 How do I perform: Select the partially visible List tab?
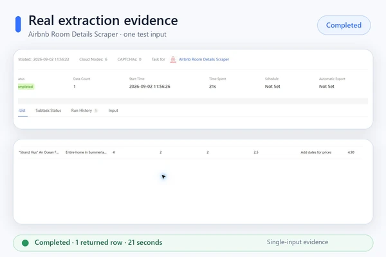tap(22, 111)
